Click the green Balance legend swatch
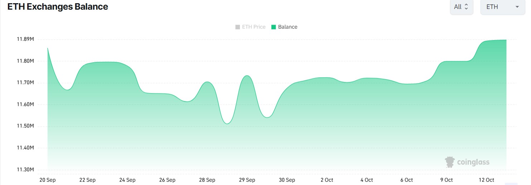Image resolution: width=531 pixels, height=185 pixels. 274,27
